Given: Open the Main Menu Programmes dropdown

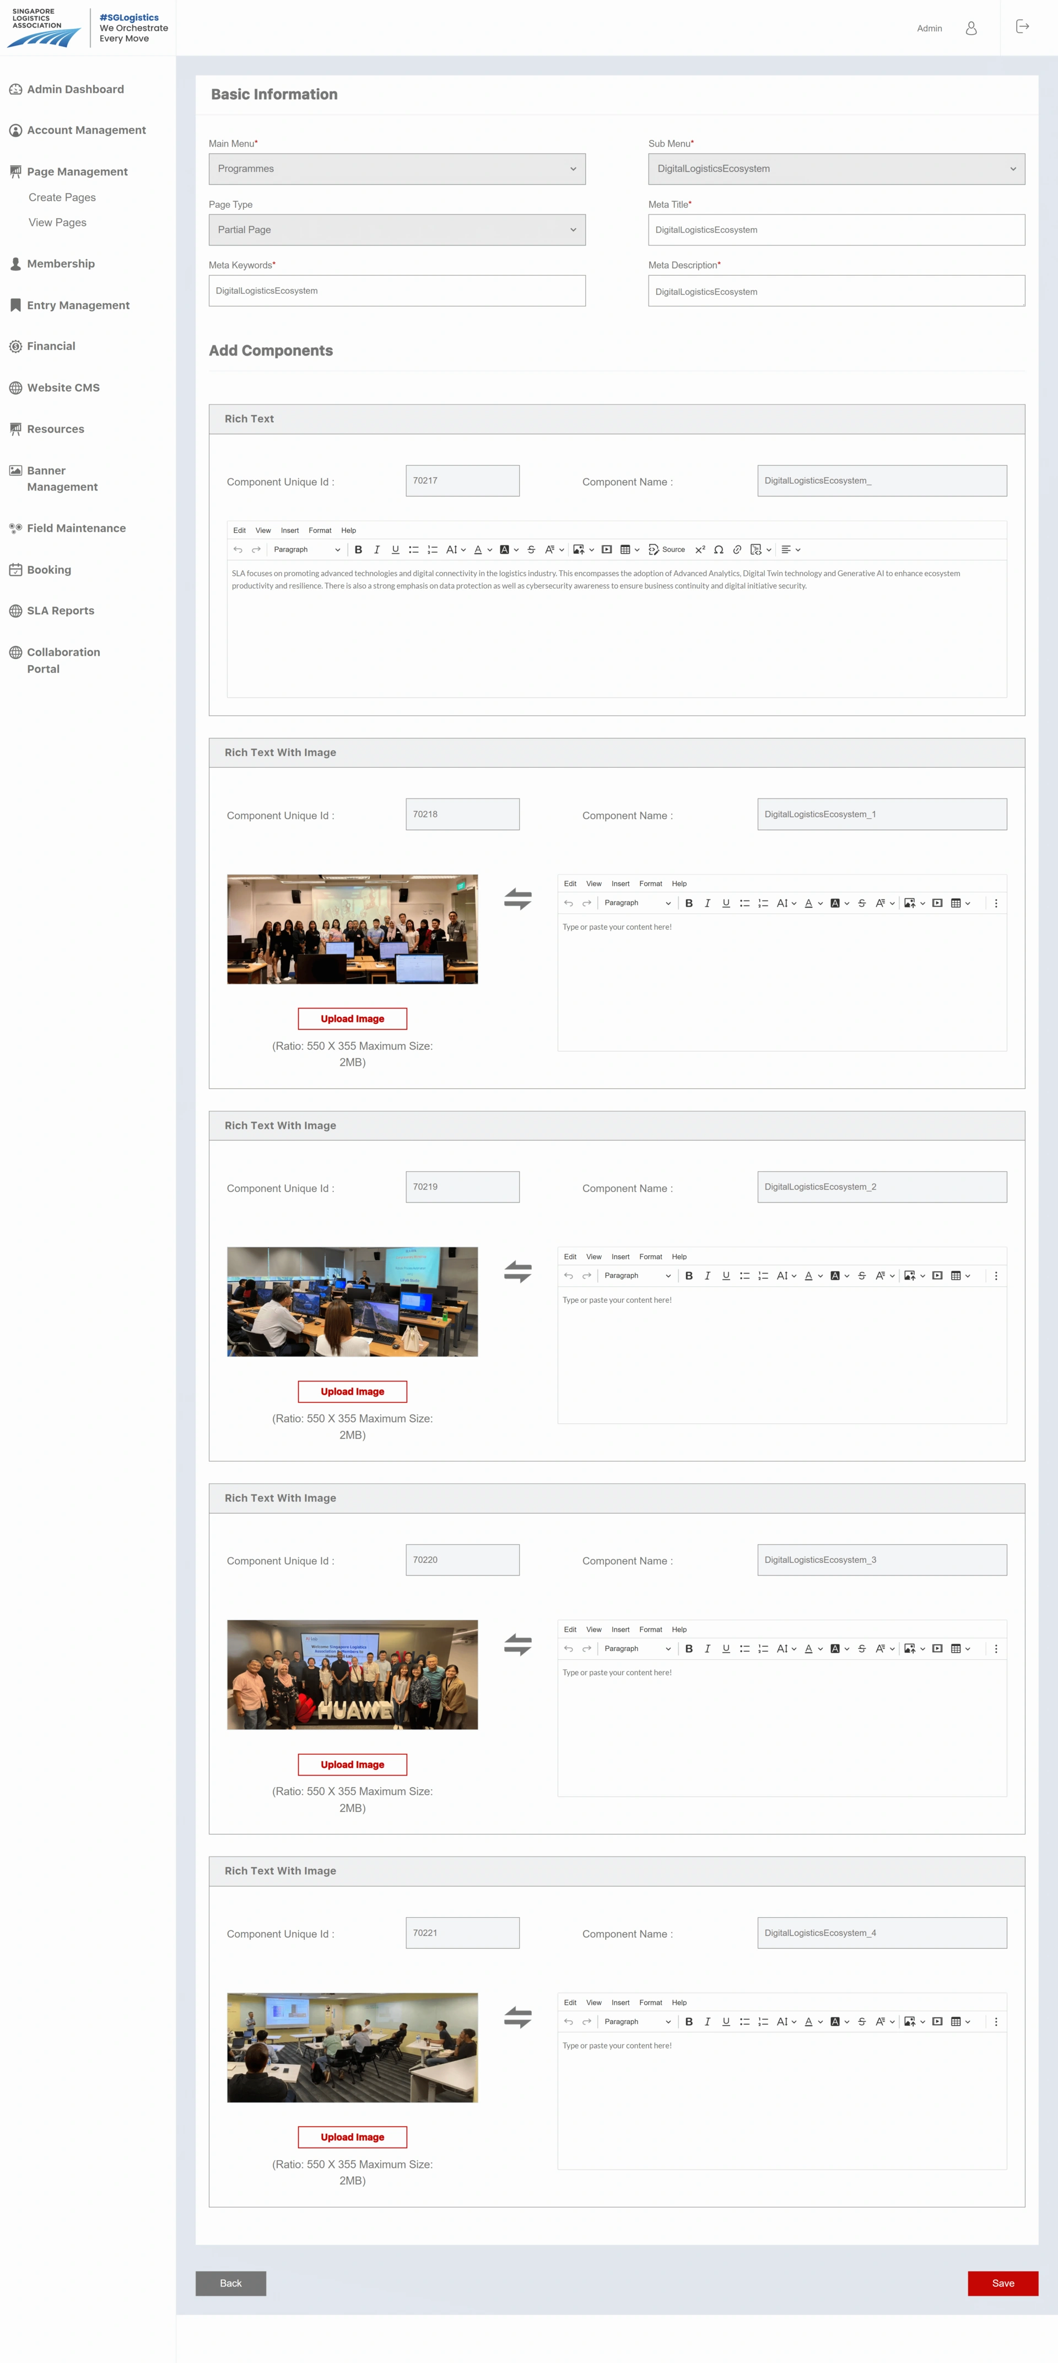Looking at the screenshot, I should point(396,169).
